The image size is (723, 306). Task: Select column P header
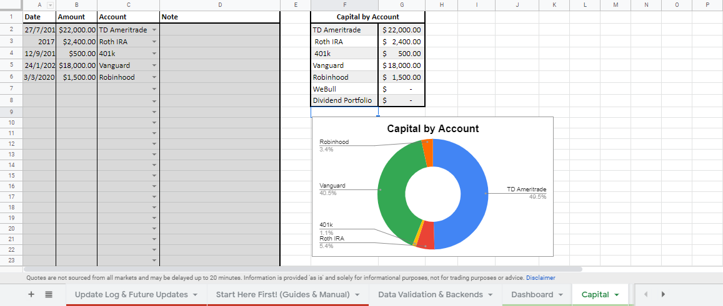[707, 5]
